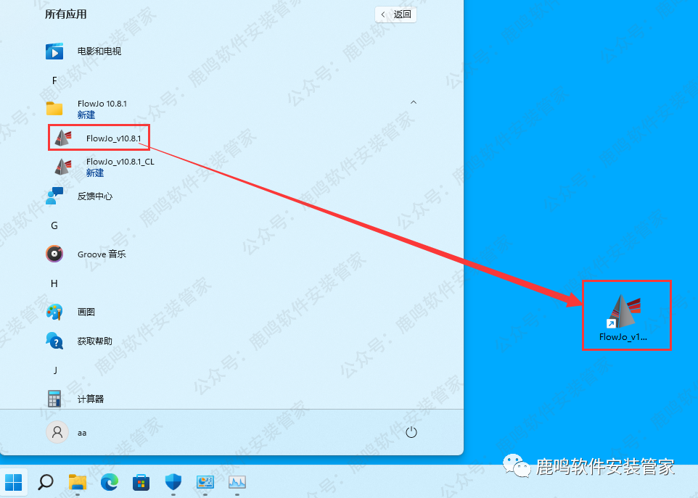Jump to letter G section header
This screenshot has height=498, width=698.
point(54,225)
